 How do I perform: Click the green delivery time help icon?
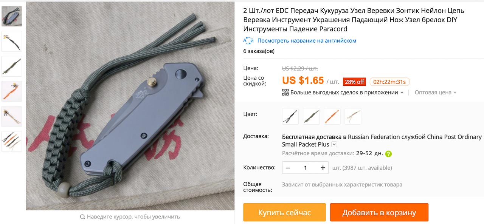click(388, 154)
